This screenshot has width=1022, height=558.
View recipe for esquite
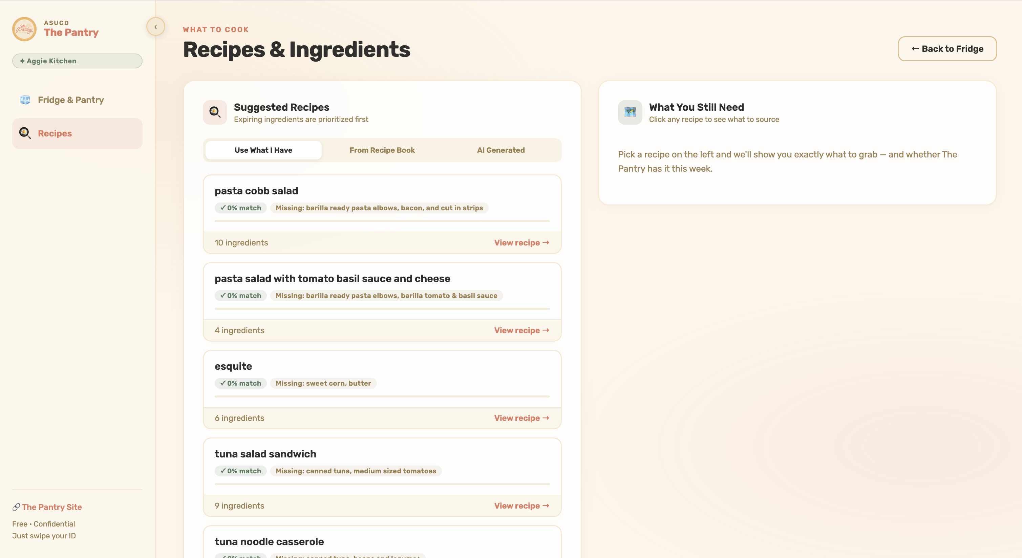coord(522,418)
